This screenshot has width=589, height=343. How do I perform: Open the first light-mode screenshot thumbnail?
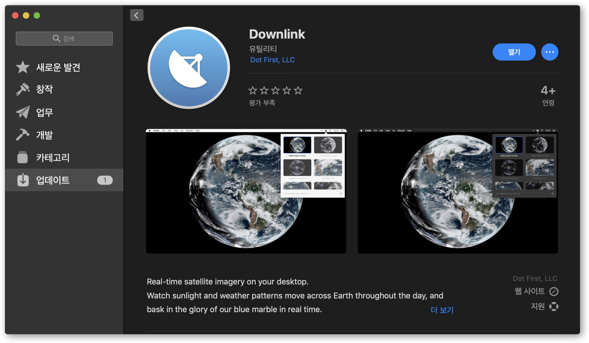(246, 191)
